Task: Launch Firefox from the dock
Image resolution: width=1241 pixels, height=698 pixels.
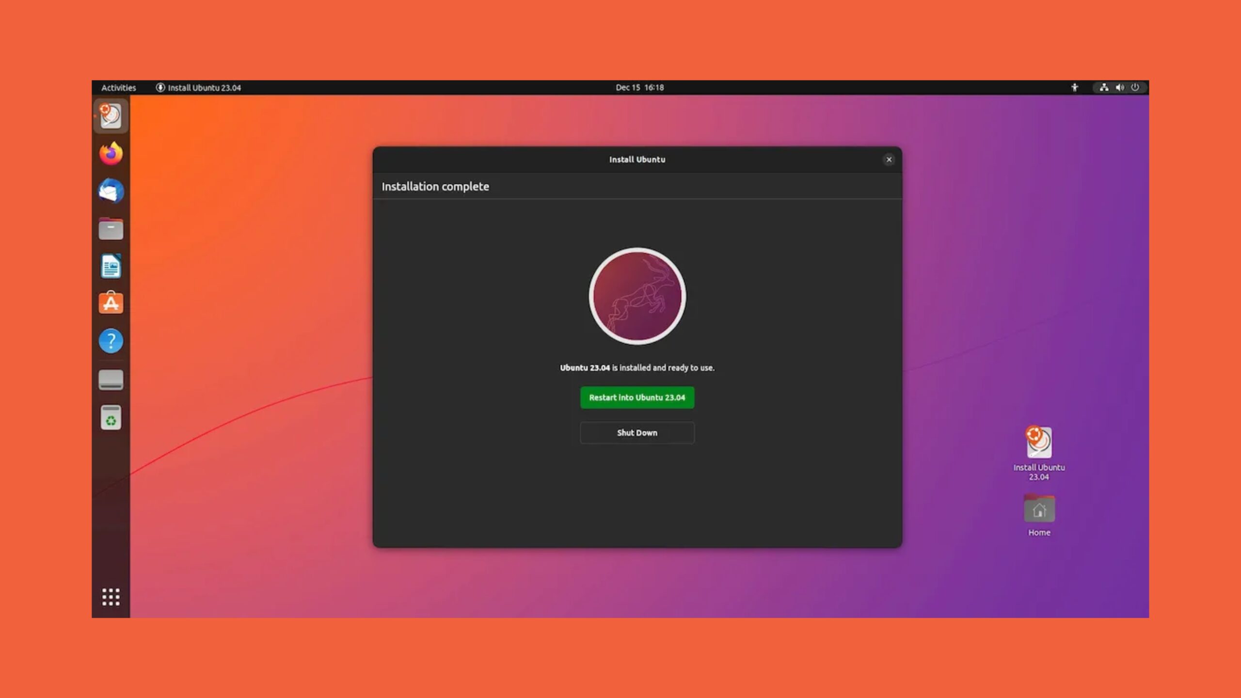Action: [111, 154]
